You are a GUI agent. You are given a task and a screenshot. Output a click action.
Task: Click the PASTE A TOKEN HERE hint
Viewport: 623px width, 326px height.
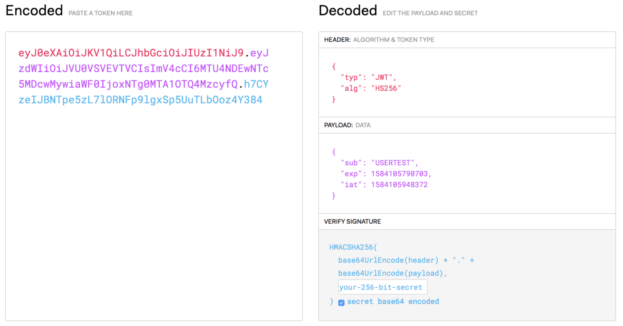pos(100,13)
